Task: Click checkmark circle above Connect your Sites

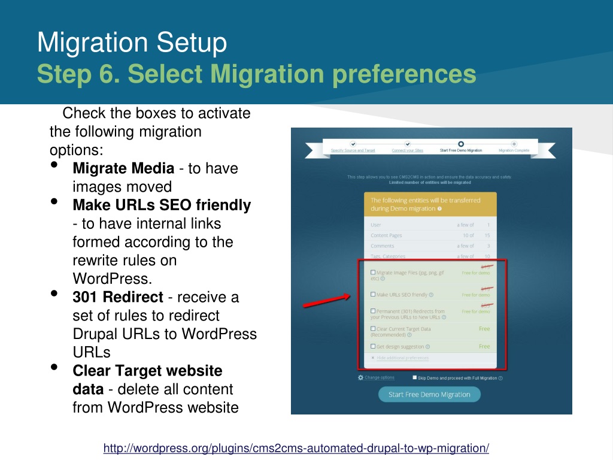Action: [x=407, y=144]
